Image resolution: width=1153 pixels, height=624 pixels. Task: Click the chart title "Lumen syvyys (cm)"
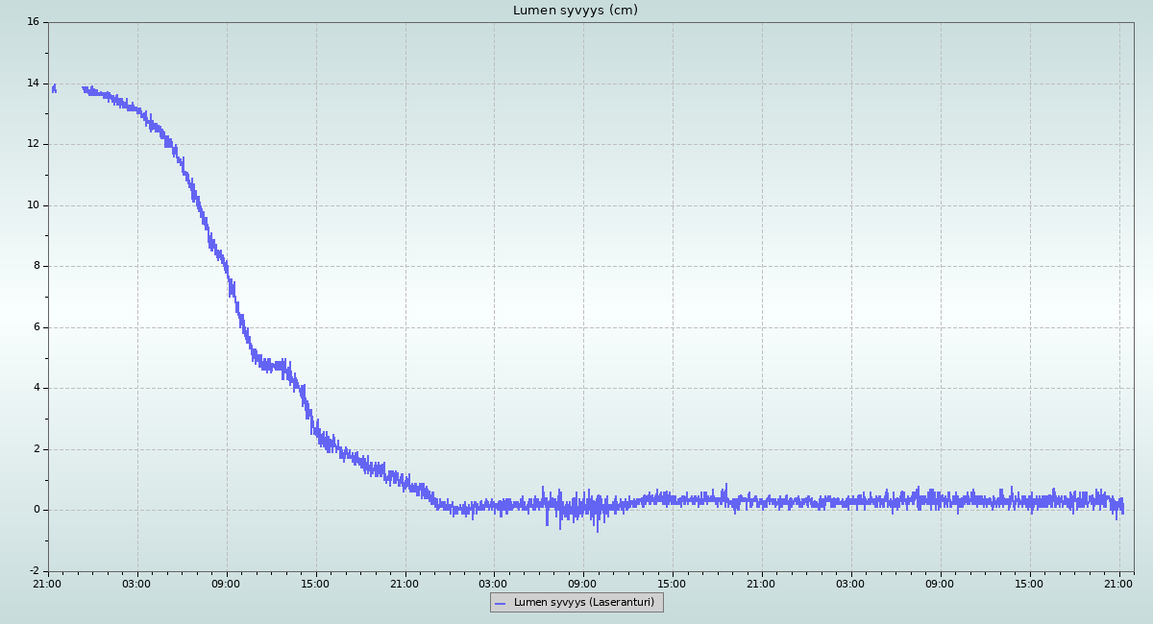pos(575,11)
